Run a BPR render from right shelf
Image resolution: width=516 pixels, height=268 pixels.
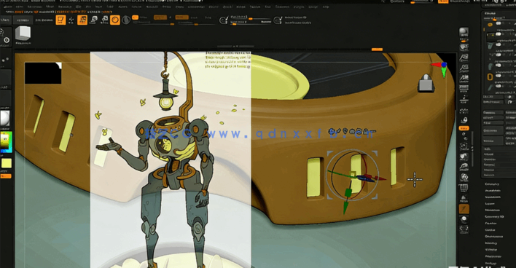click(464, 32)
